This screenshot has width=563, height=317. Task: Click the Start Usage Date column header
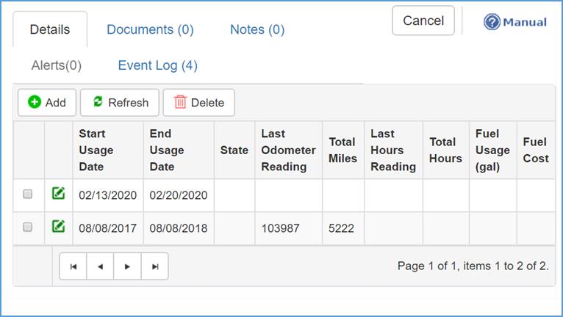[x=96, y=150]
